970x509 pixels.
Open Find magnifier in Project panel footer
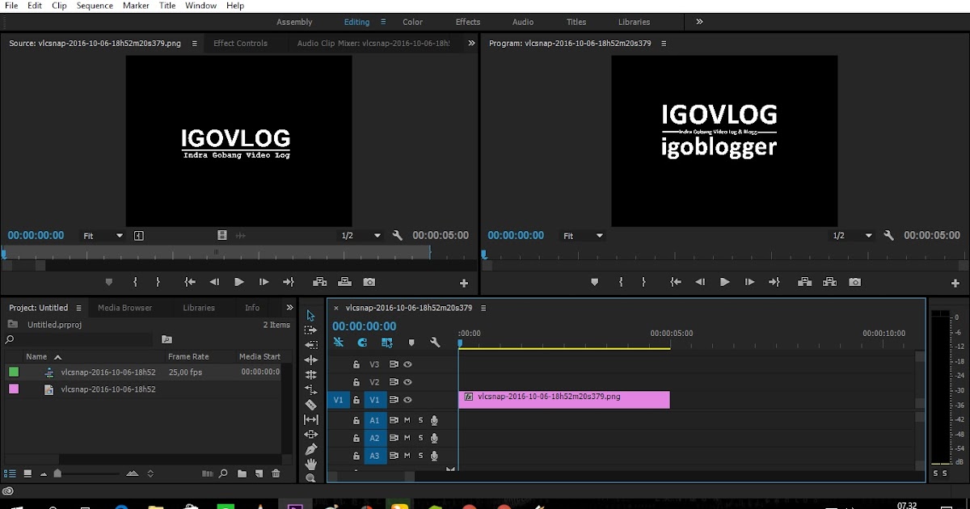click(223, 473)
